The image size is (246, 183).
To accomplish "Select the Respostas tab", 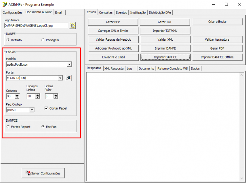I will pos(94,68).
